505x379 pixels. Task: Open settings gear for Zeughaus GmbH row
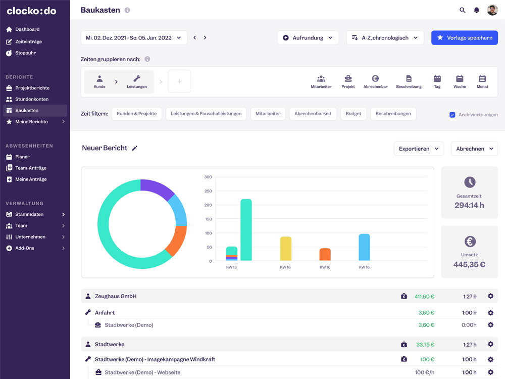(490, 297)
